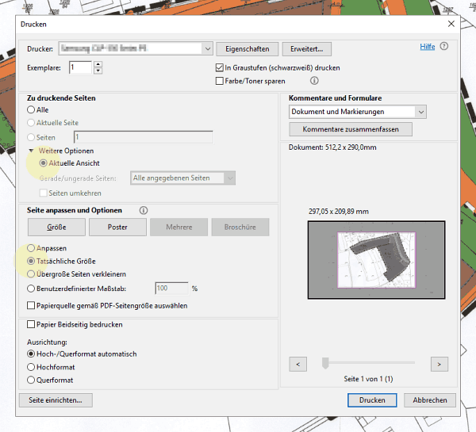
Task: Open the Hilfe link
Action: click(427, 47)
